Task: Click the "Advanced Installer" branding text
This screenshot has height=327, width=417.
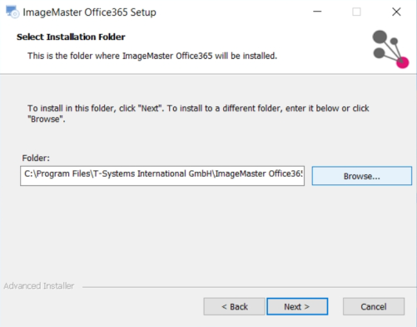Action: tap(39, 286)
